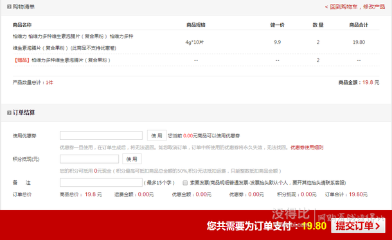This screenshot has height=240, width=392.
Task: Click the 最多15个字 hint text
Action: point(159,182)
